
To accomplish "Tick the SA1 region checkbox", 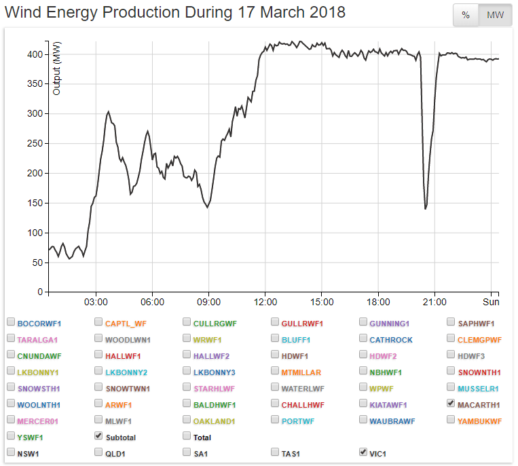I will (187, 452).
